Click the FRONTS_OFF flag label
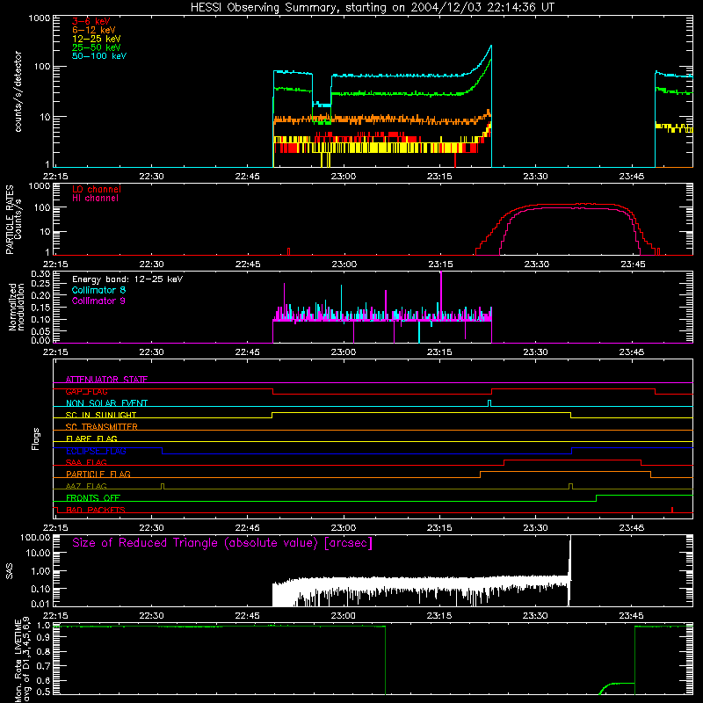Viewport: 703px width, 703px height. click(x=93, y=498)
